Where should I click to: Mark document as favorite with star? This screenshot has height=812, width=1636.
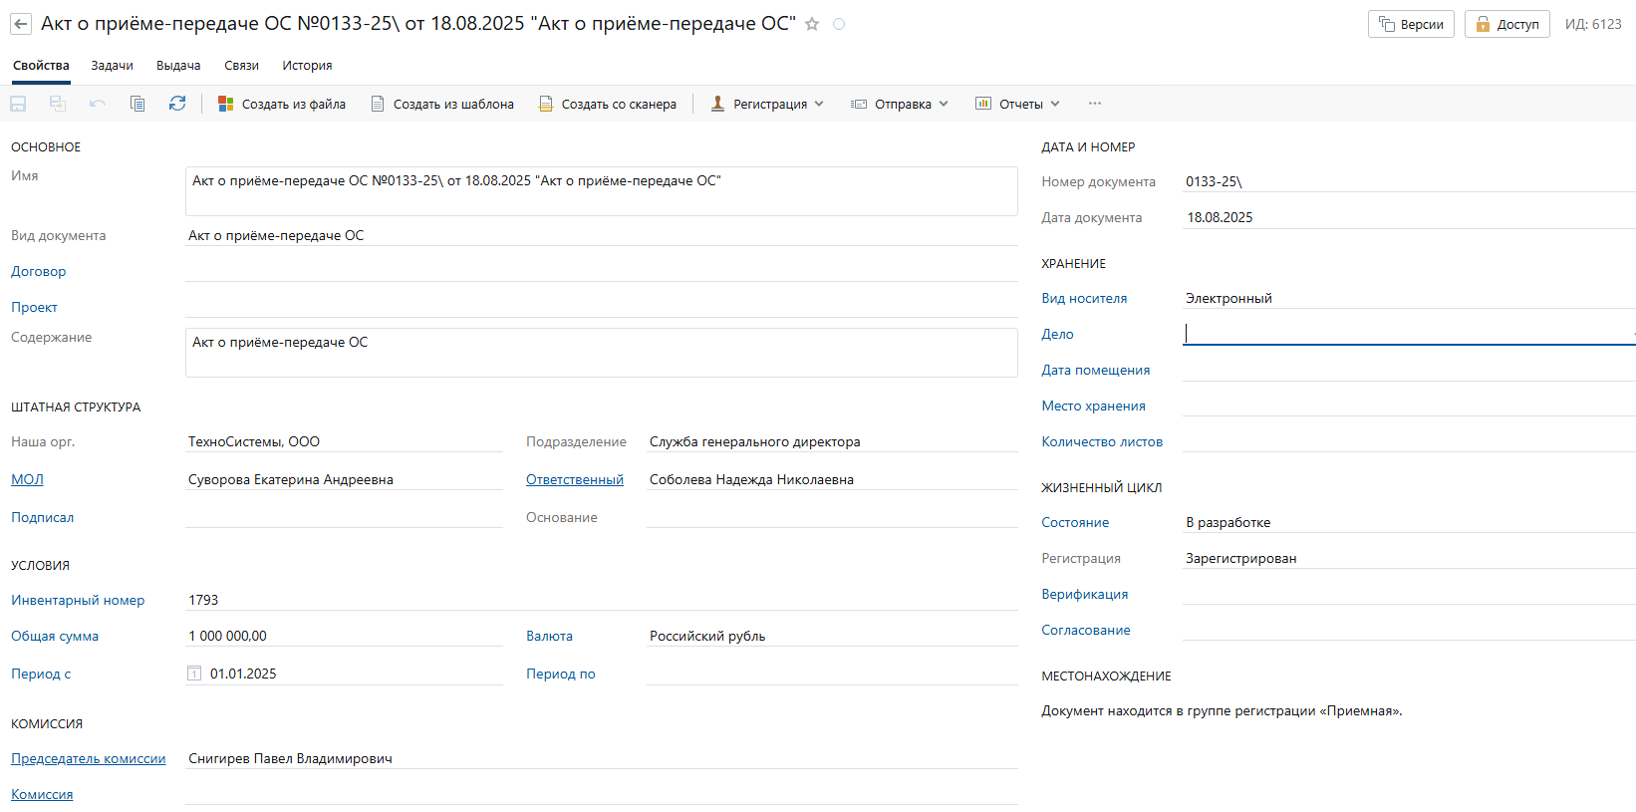coord(812,24)
